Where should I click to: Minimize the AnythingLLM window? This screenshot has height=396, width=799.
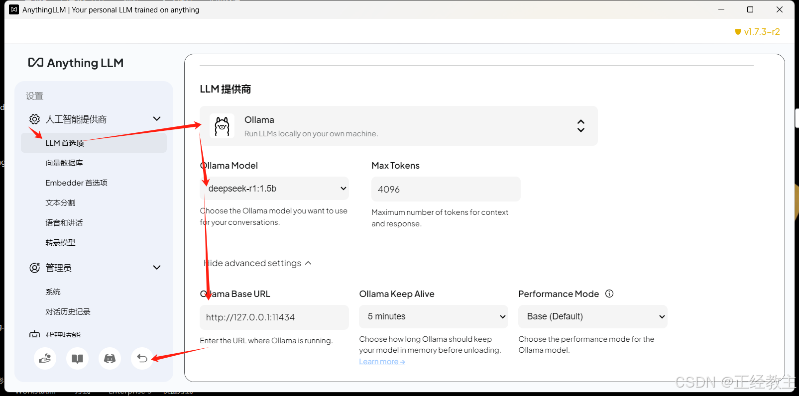point(721,9)
